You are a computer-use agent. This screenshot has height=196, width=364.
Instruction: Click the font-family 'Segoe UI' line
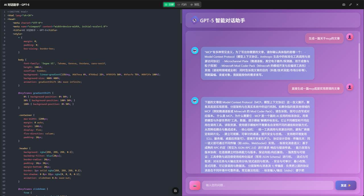pos(65,63)
